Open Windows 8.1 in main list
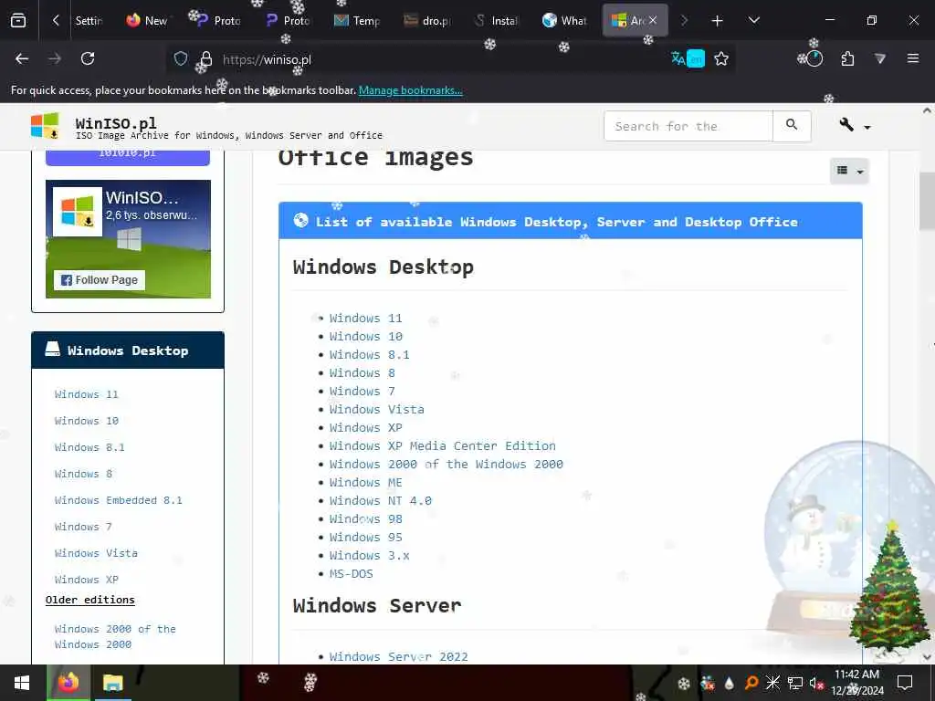 [369, 355]
